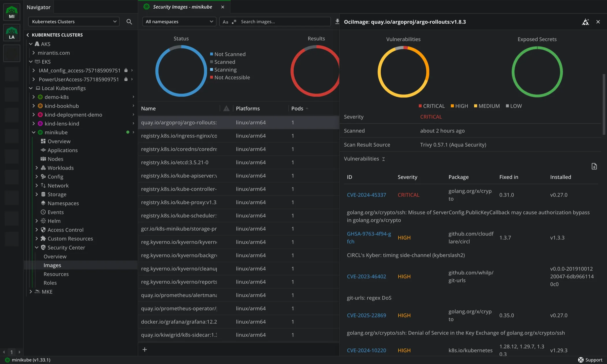Viewport: 607px width, 364px height.
Task: Collapse the AKS group
Action: [31, 44]
